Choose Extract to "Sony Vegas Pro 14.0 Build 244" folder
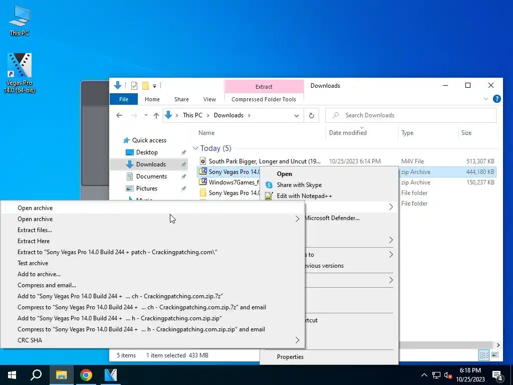The width and height of the screenshot is (513, 385). pyautogui.click(x=152, y=252)
